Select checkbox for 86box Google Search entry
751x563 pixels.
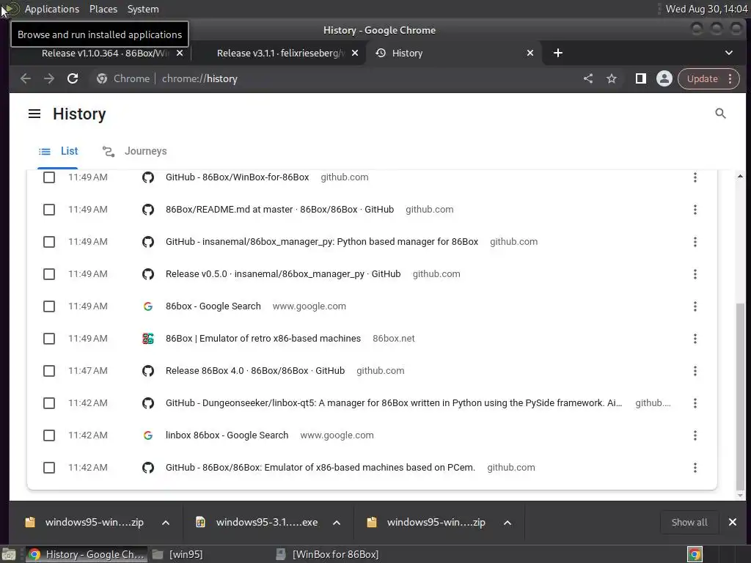[x=49, y=306]
